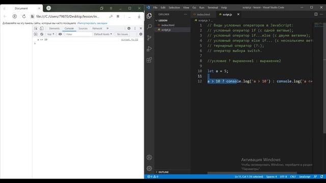This screenshot has height=183, width=326.
Task: Open the View menu in VS Code
Action: pos(186,8)
